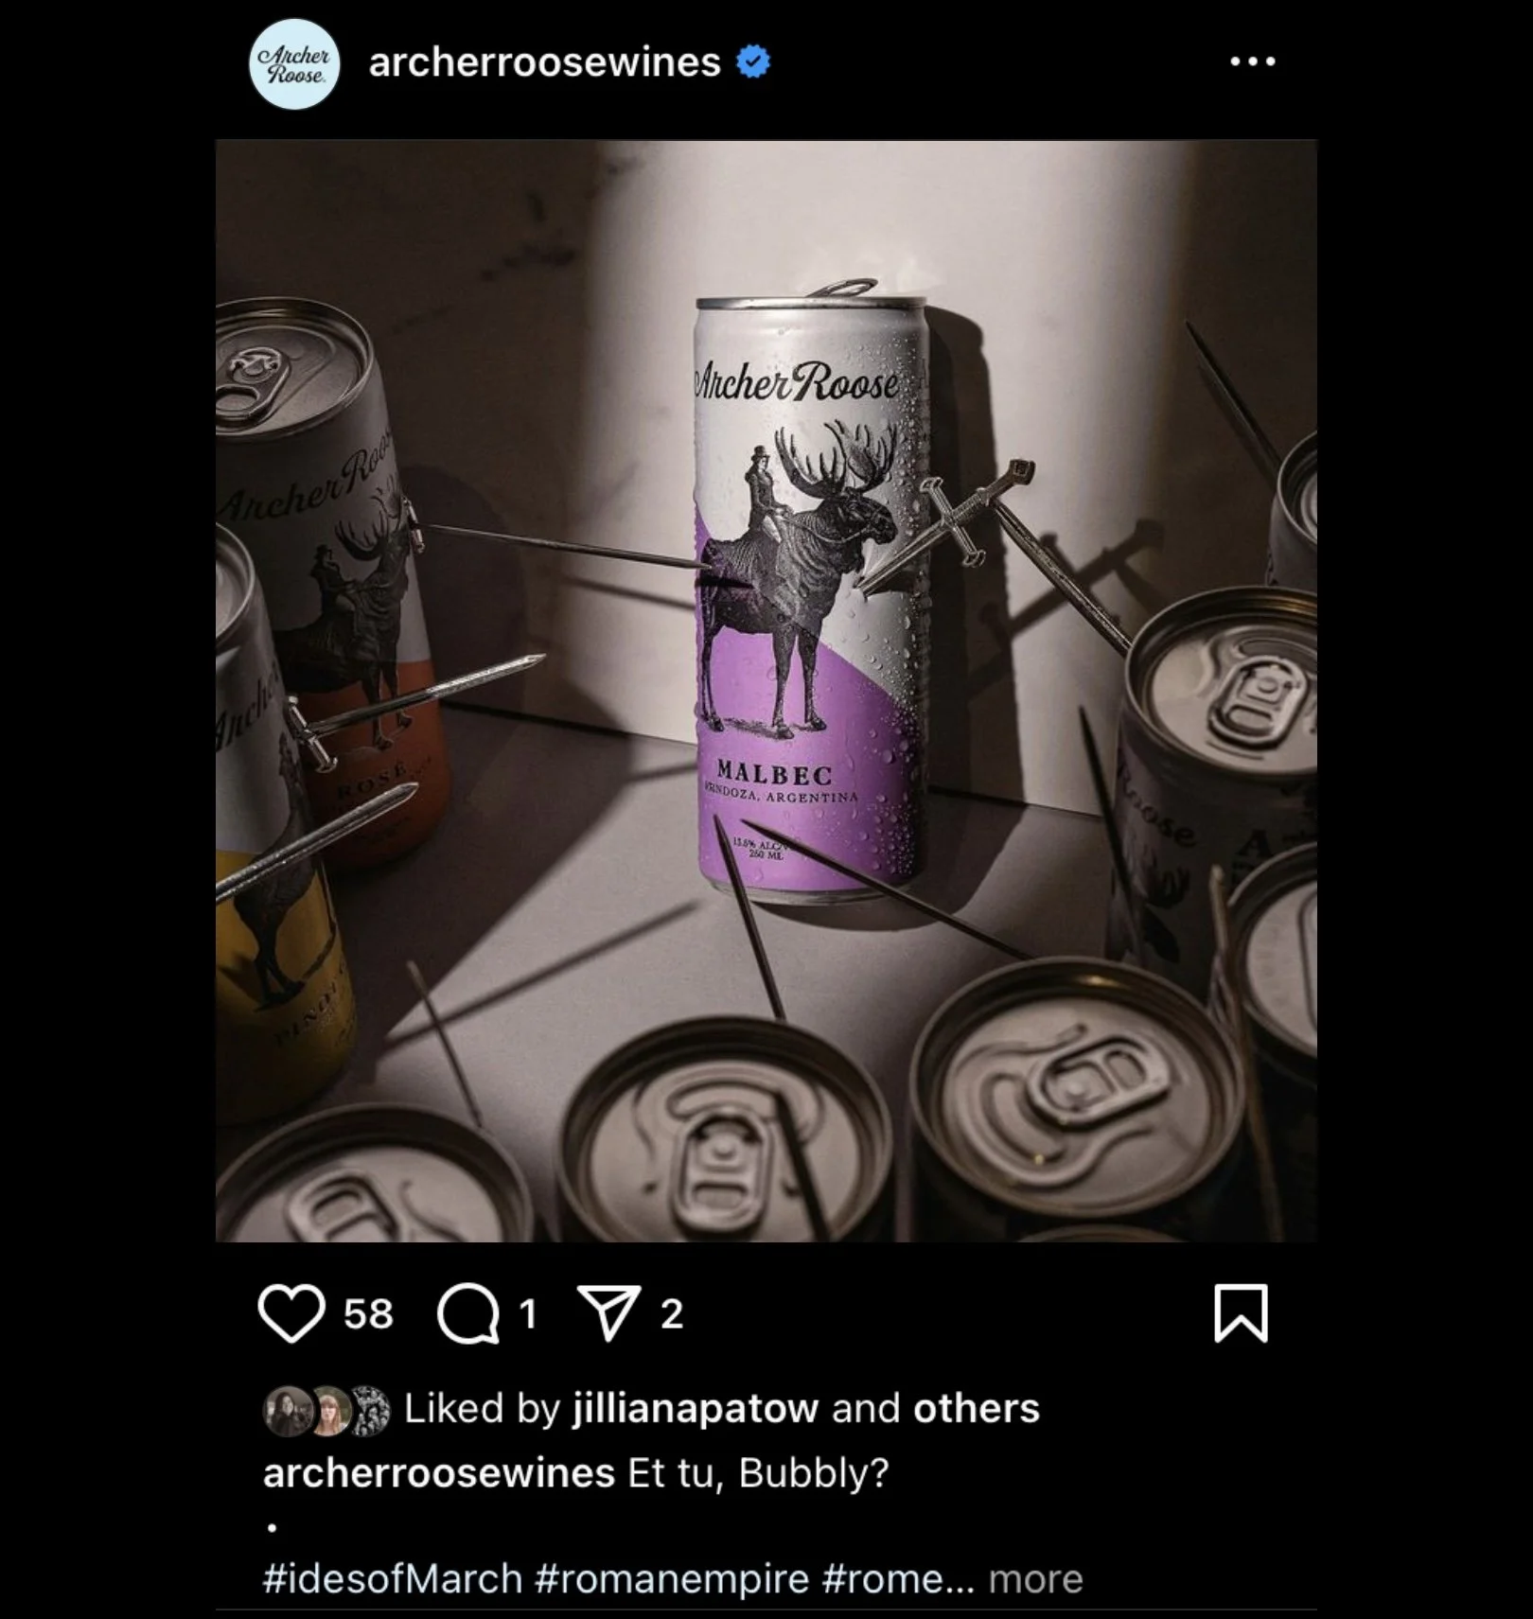Open the #romanempire hashtag
This screenshot has height=1619, width=1533.
671,1578
